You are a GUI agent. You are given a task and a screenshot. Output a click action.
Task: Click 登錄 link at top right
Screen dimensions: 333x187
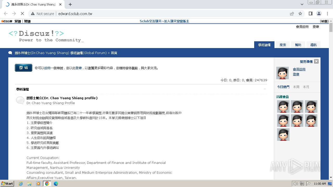coord(316,27)
